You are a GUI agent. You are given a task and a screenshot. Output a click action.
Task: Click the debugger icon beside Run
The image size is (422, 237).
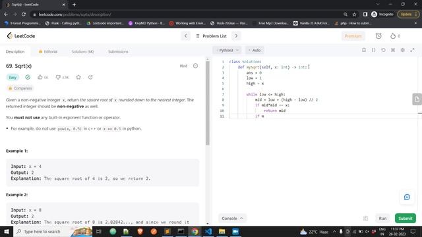coord(365,219)
